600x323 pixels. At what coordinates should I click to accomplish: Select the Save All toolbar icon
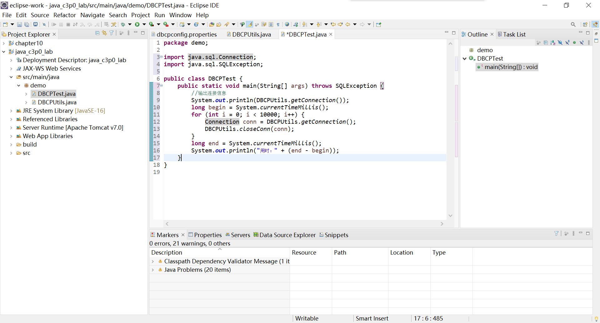pos(27,24)
